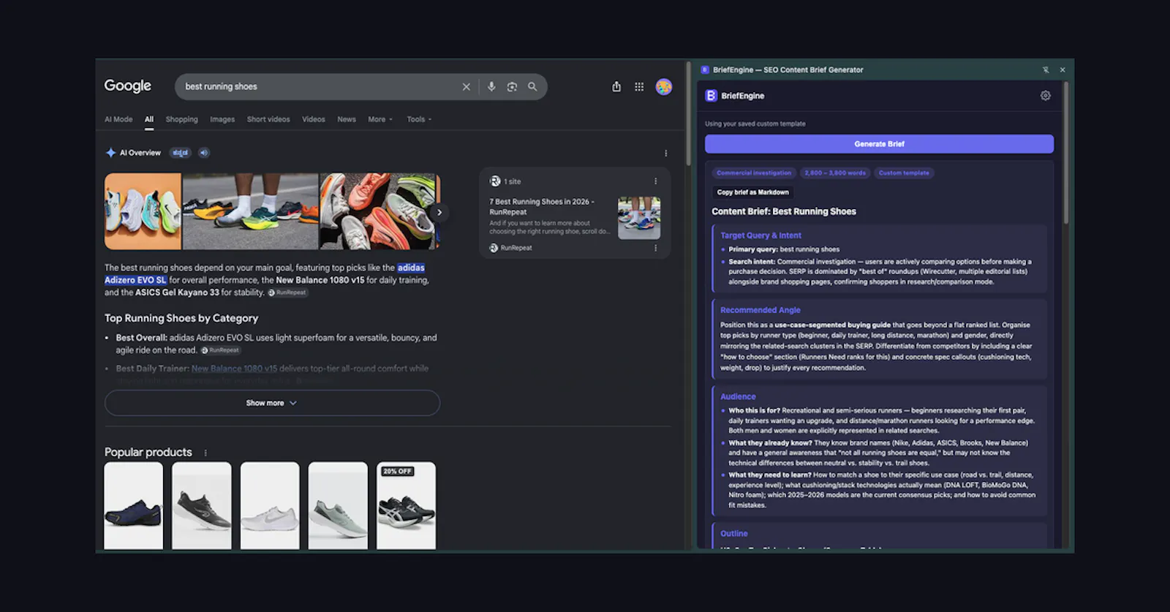Submit search with the magnifier icon
The image size is (1170, 612).
pyautogui.click(x=532, y=86)
